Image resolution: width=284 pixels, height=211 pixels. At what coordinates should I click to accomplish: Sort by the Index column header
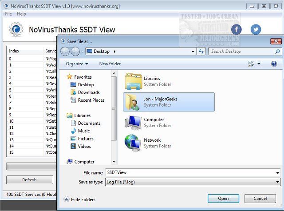[x=25, y=51]
